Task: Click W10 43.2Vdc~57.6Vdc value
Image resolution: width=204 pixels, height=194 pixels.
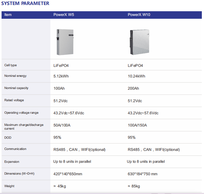Action: pos(143,113)
